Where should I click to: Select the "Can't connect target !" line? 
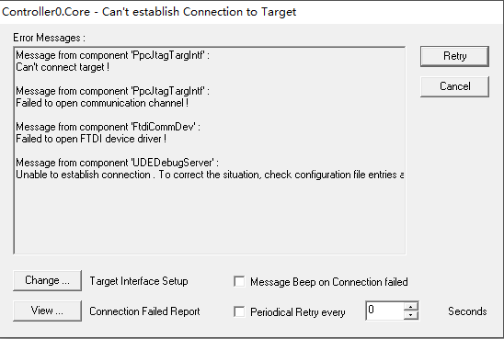pyautogui.click(x=63, y=67)
